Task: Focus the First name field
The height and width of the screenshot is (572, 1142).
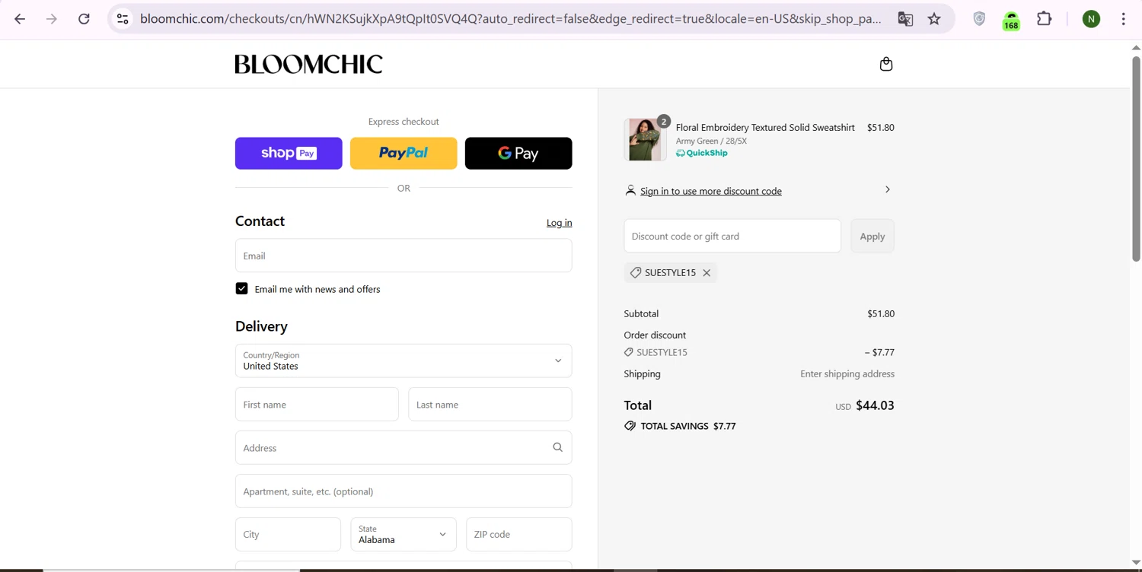Action: pyautogui.click(x=317, y=404)
